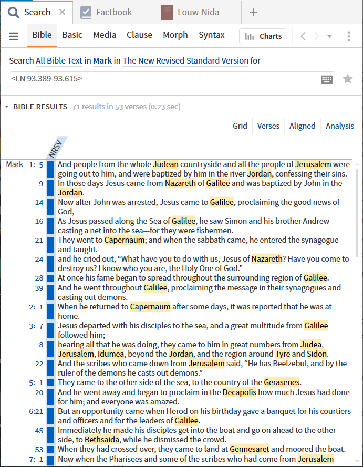Viewport: 363px width, 467px height.
Task: Open verse reference 28 of Mark 1
Action: pyautogui.click(x=39, y=278)
